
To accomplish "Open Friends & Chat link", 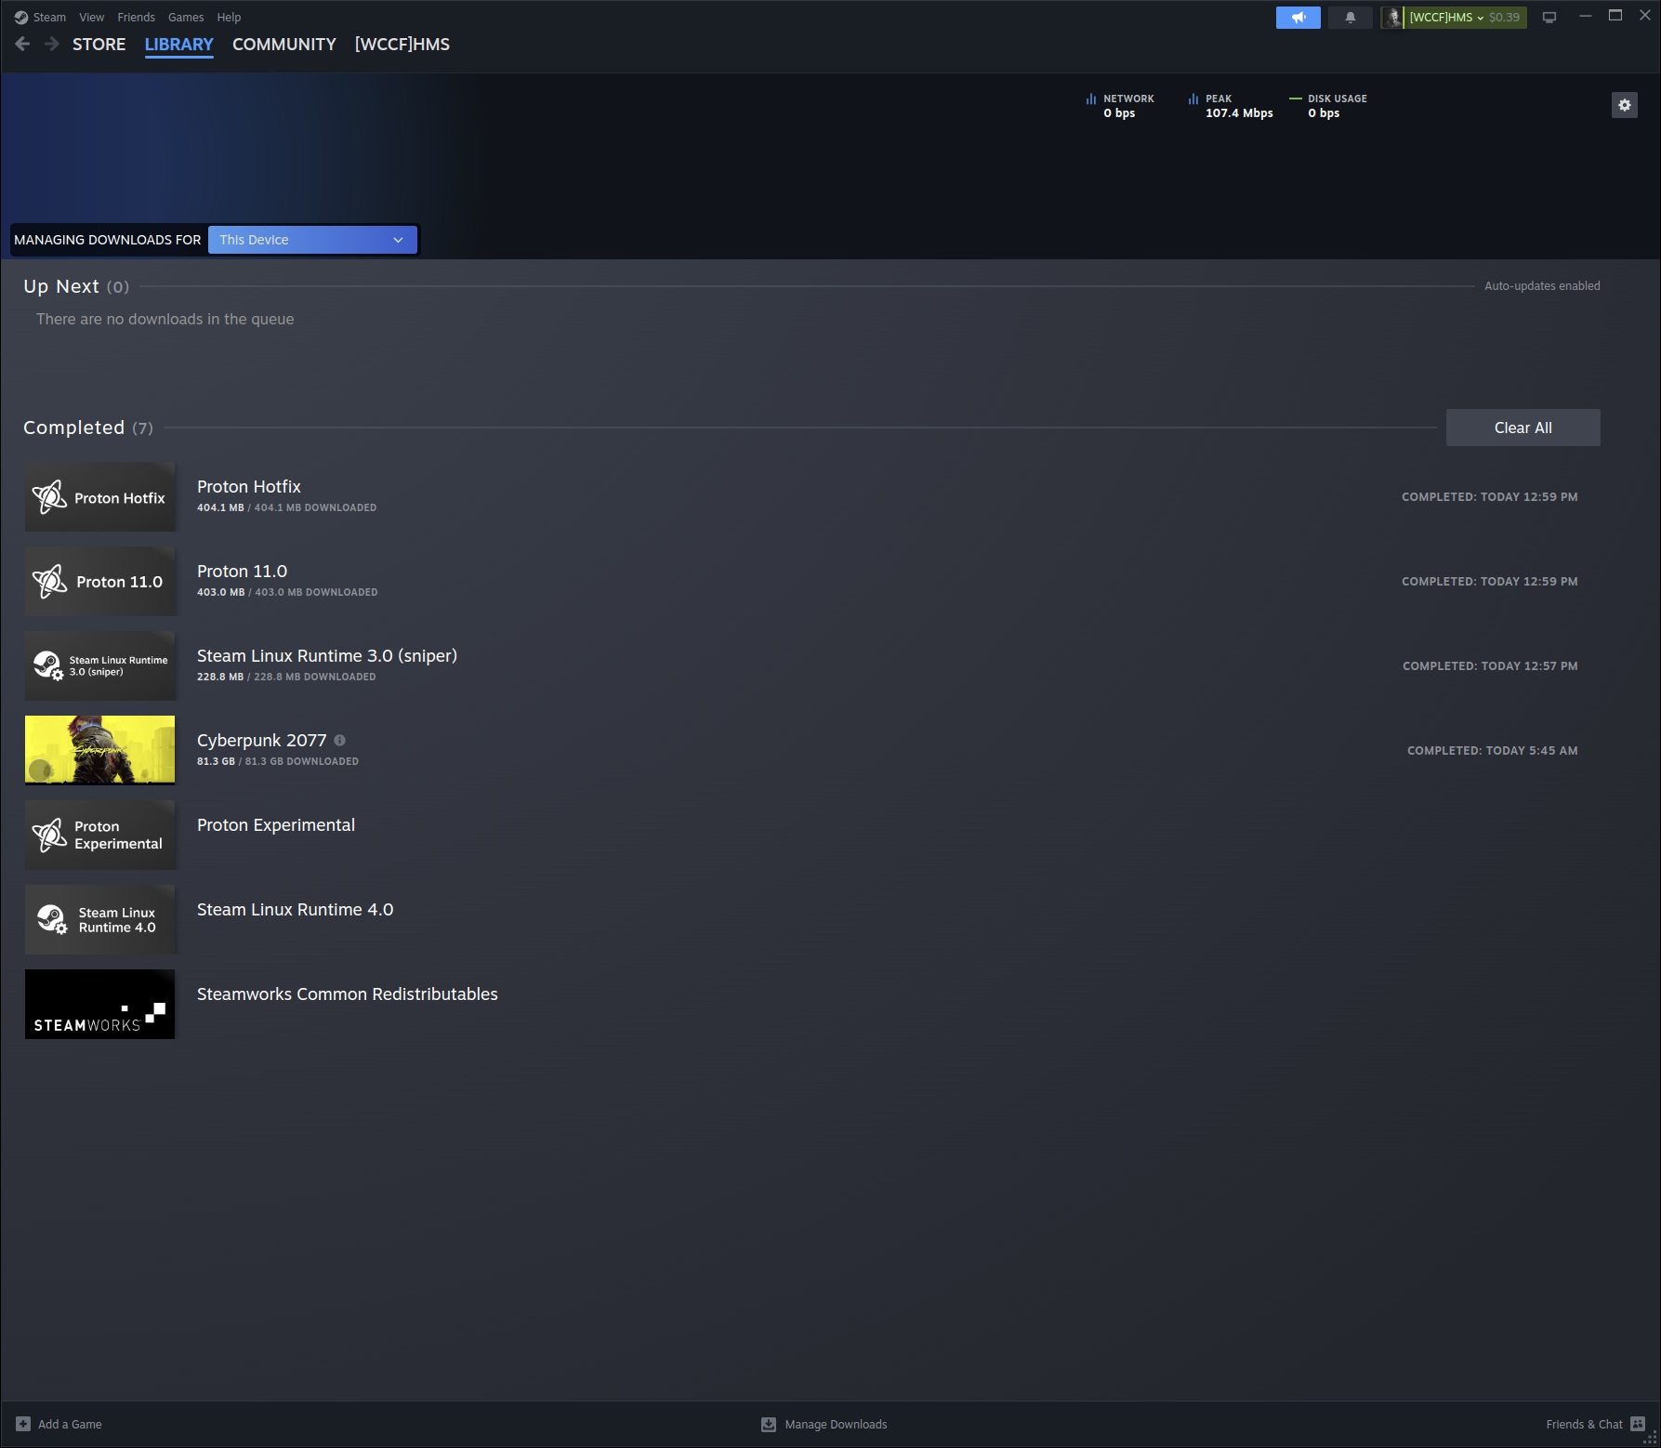I will pyautogui.click(x=1584, y=1424).
